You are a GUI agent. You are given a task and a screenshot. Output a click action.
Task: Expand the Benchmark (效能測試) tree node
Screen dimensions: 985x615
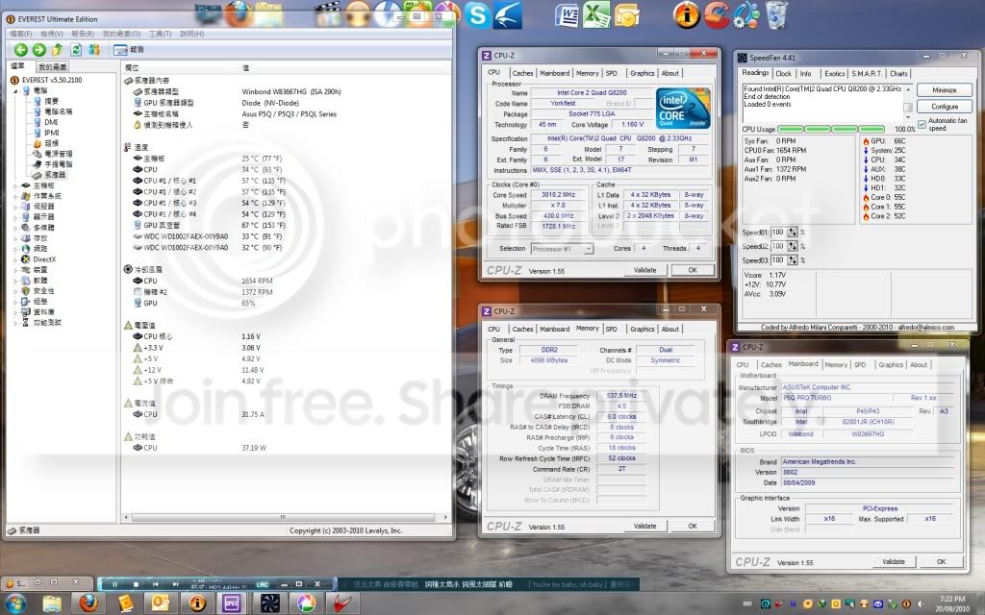[x=15, y=323]
